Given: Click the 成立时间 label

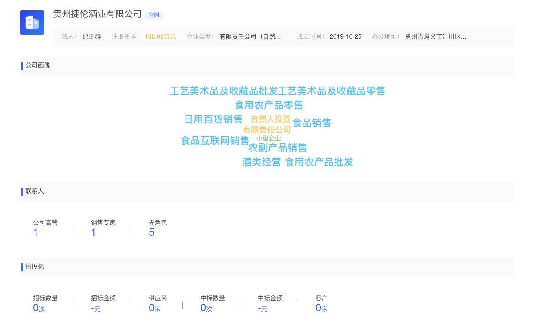Looking at the screenshot, I should (311, 37).
